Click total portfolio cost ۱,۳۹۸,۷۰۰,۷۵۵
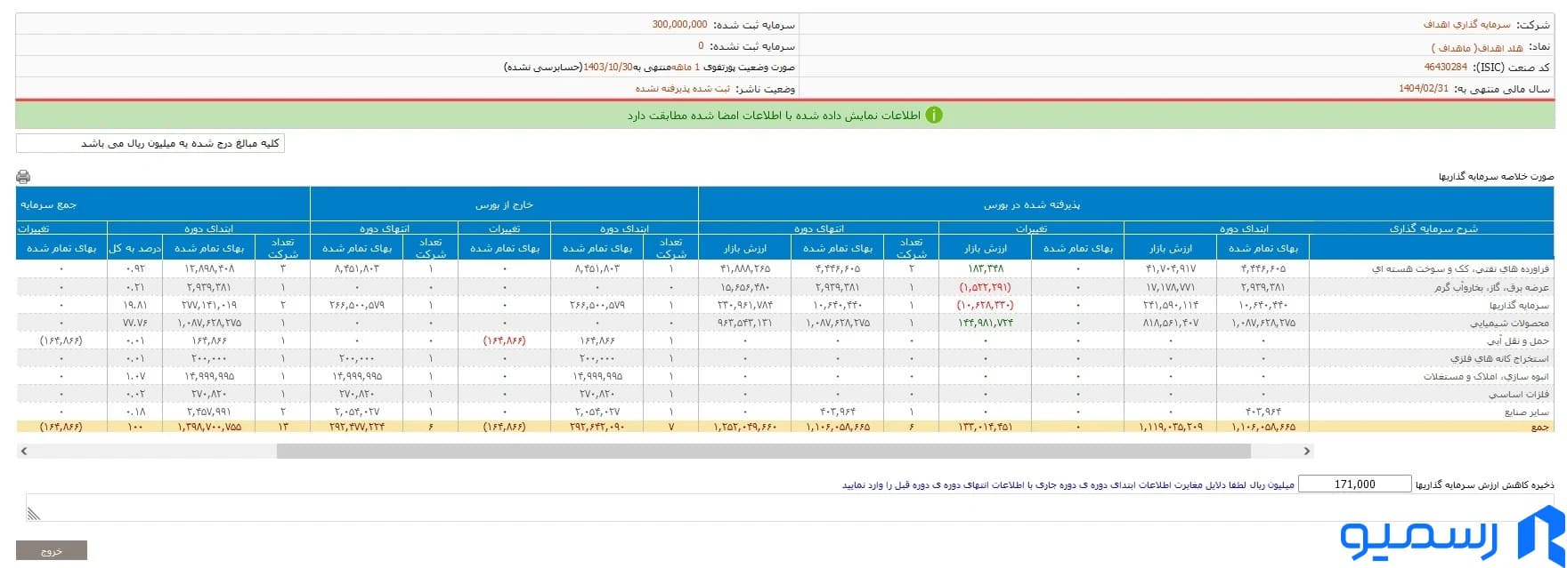This screenshot has height=568, width=1567. (x=208, y=428)
